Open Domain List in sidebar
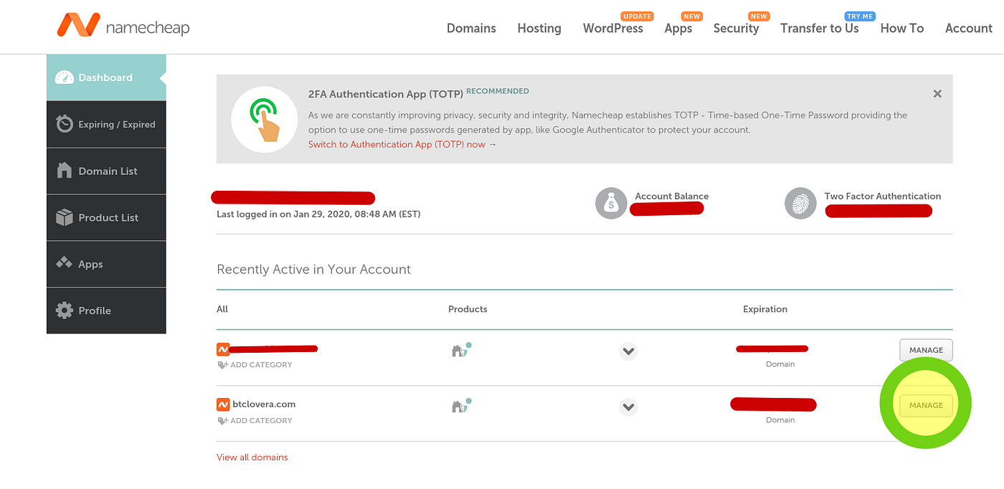The width and height of the screenshot is (1004, 489). tap(106, 171)
